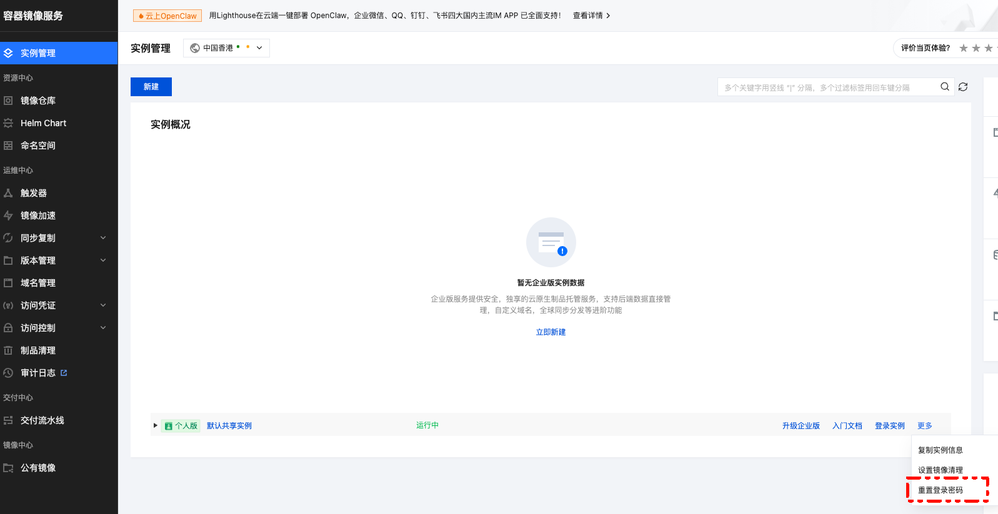Open the 中国香港 region dropdown
Screen dimensions: 998x514
(x=226, y=48)
